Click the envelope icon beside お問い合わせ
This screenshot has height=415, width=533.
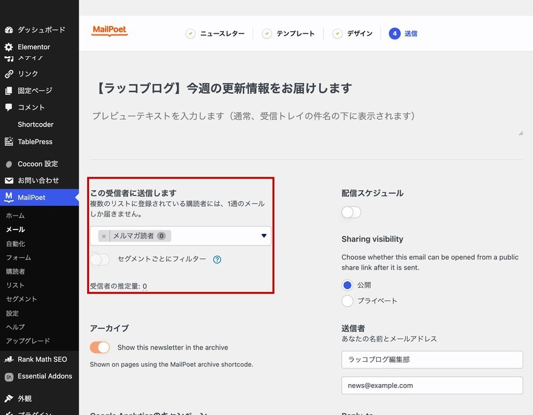point(9,181)
